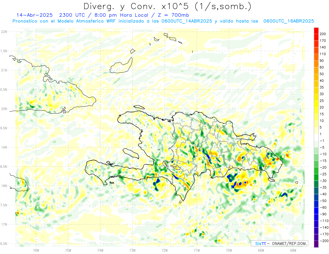This screenshot has width=329, height=254.
Task: Click the white swatch between 1 and -1
Action: tap(316, 137)
